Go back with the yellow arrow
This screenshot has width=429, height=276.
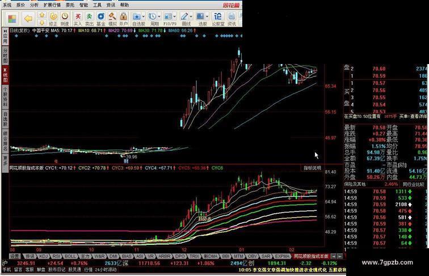click(x=28, y=19)
